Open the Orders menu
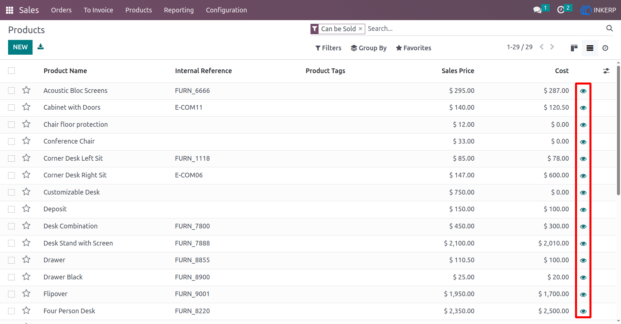Viewport: 621px width, 324px height. [61, 10]
